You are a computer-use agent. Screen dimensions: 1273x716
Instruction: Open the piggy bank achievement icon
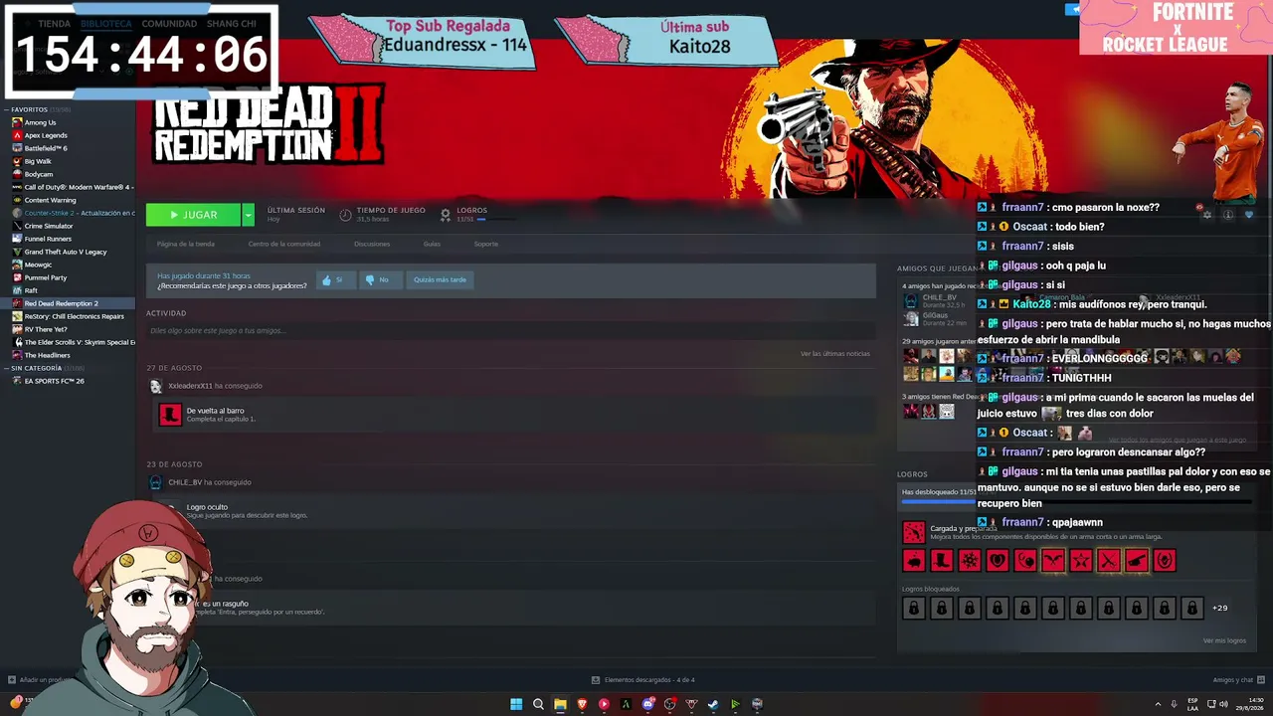914,561
